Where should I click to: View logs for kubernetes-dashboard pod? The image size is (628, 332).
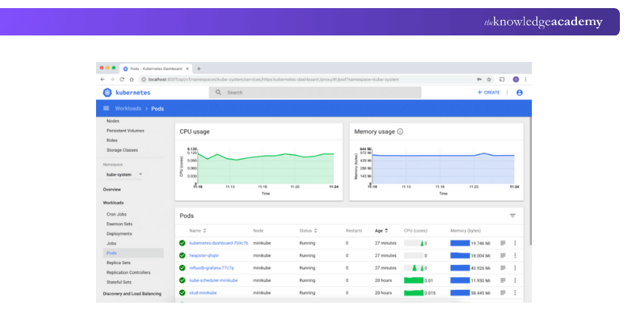(x=503, y=243)
